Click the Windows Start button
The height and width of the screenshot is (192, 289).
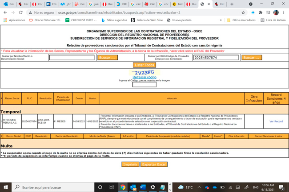pos(6,187)
